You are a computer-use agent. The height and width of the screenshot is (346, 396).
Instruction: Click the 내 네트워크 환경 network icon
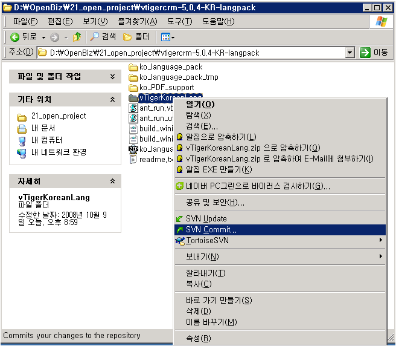pos(22,153)
